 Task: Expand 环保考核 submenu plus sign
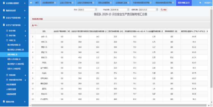click(x=25, y=36)
